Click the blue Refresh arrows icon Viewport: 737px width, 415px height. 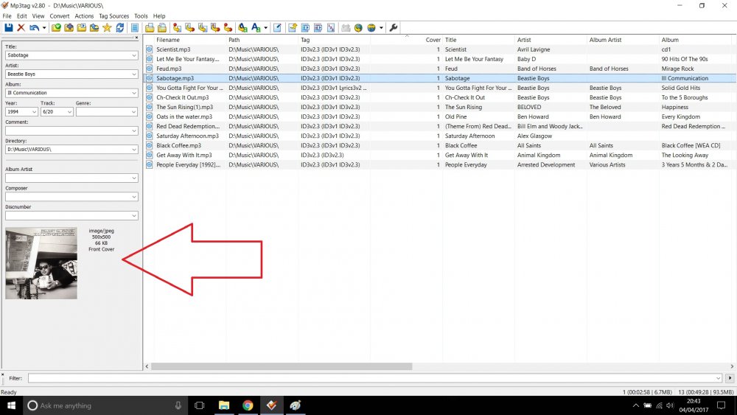pos(120,28)
